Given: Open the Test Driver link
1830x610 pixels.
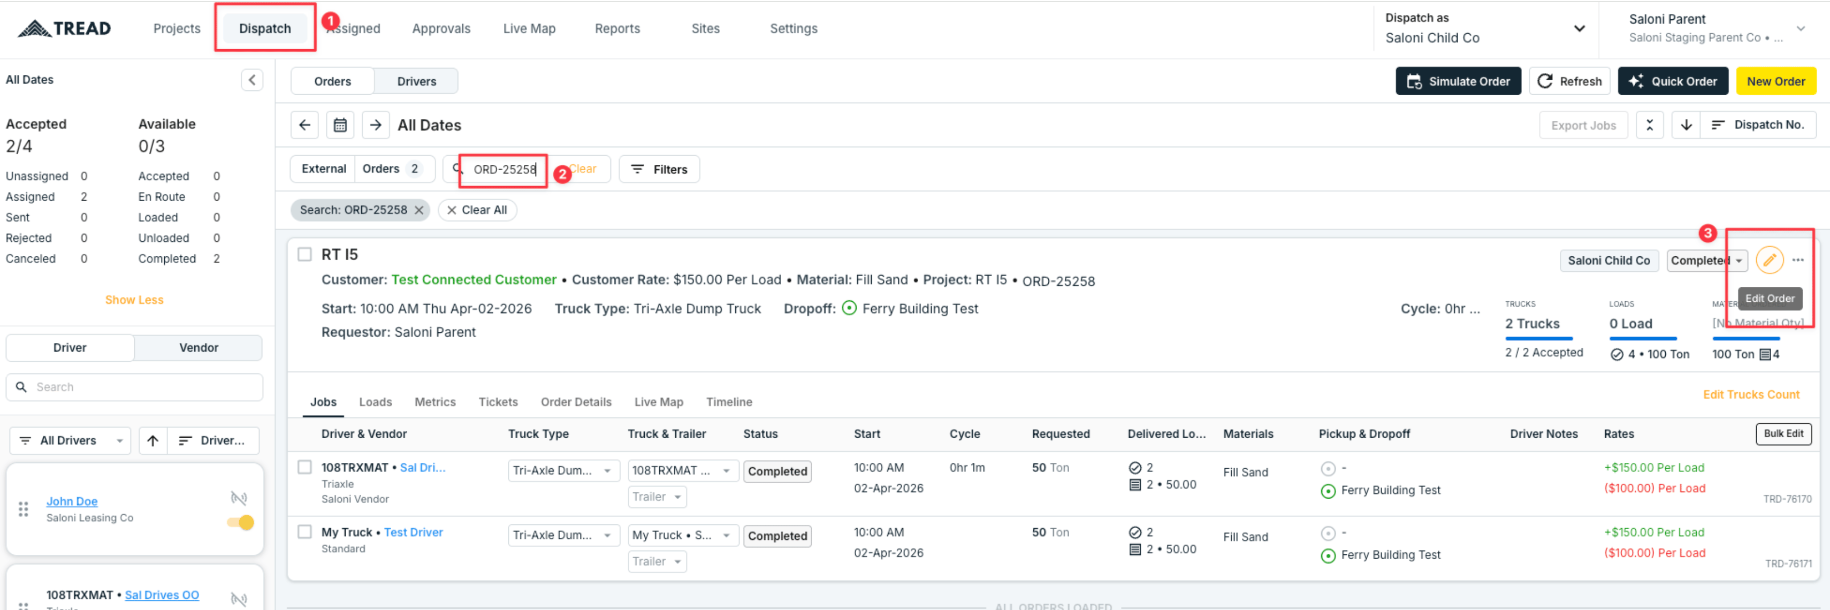Looking at the screenshot, I should point(414,532).
